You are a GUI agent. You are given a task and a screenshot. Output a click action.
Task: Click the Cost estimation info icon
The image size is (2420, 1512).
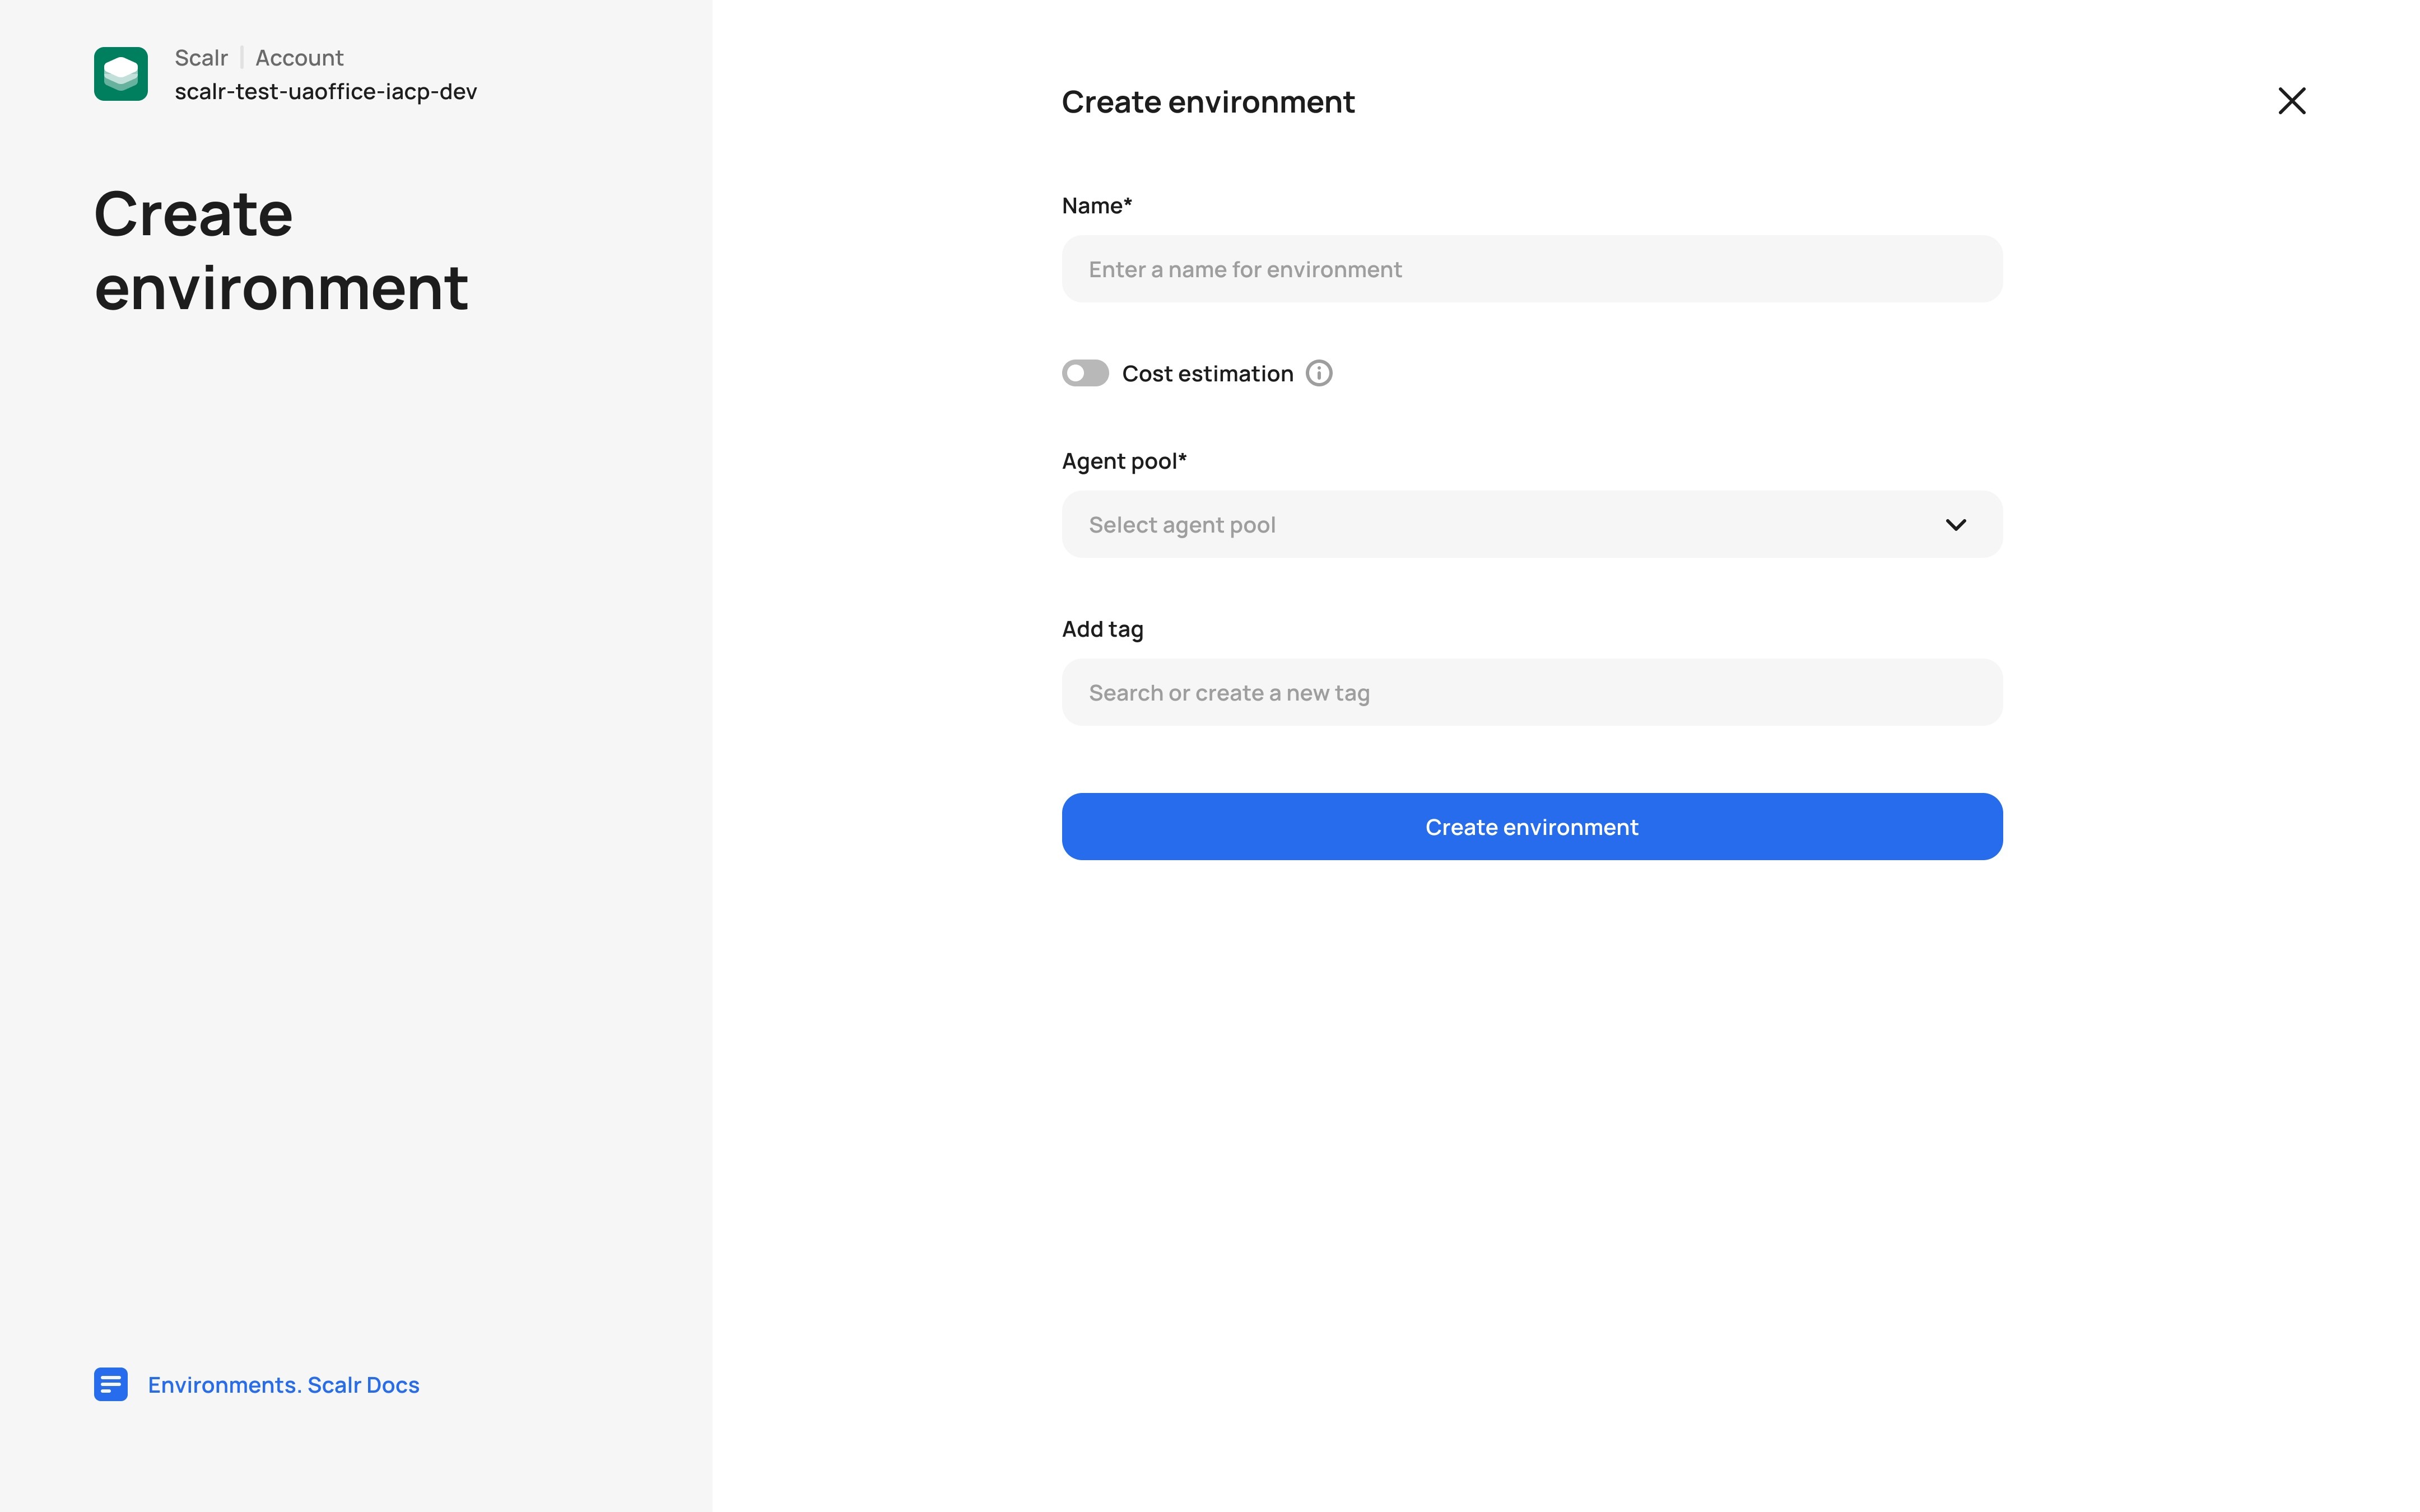point(1319,373)
